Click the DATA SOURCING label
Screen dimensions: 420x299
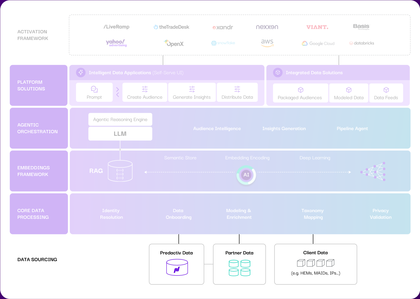37,259
